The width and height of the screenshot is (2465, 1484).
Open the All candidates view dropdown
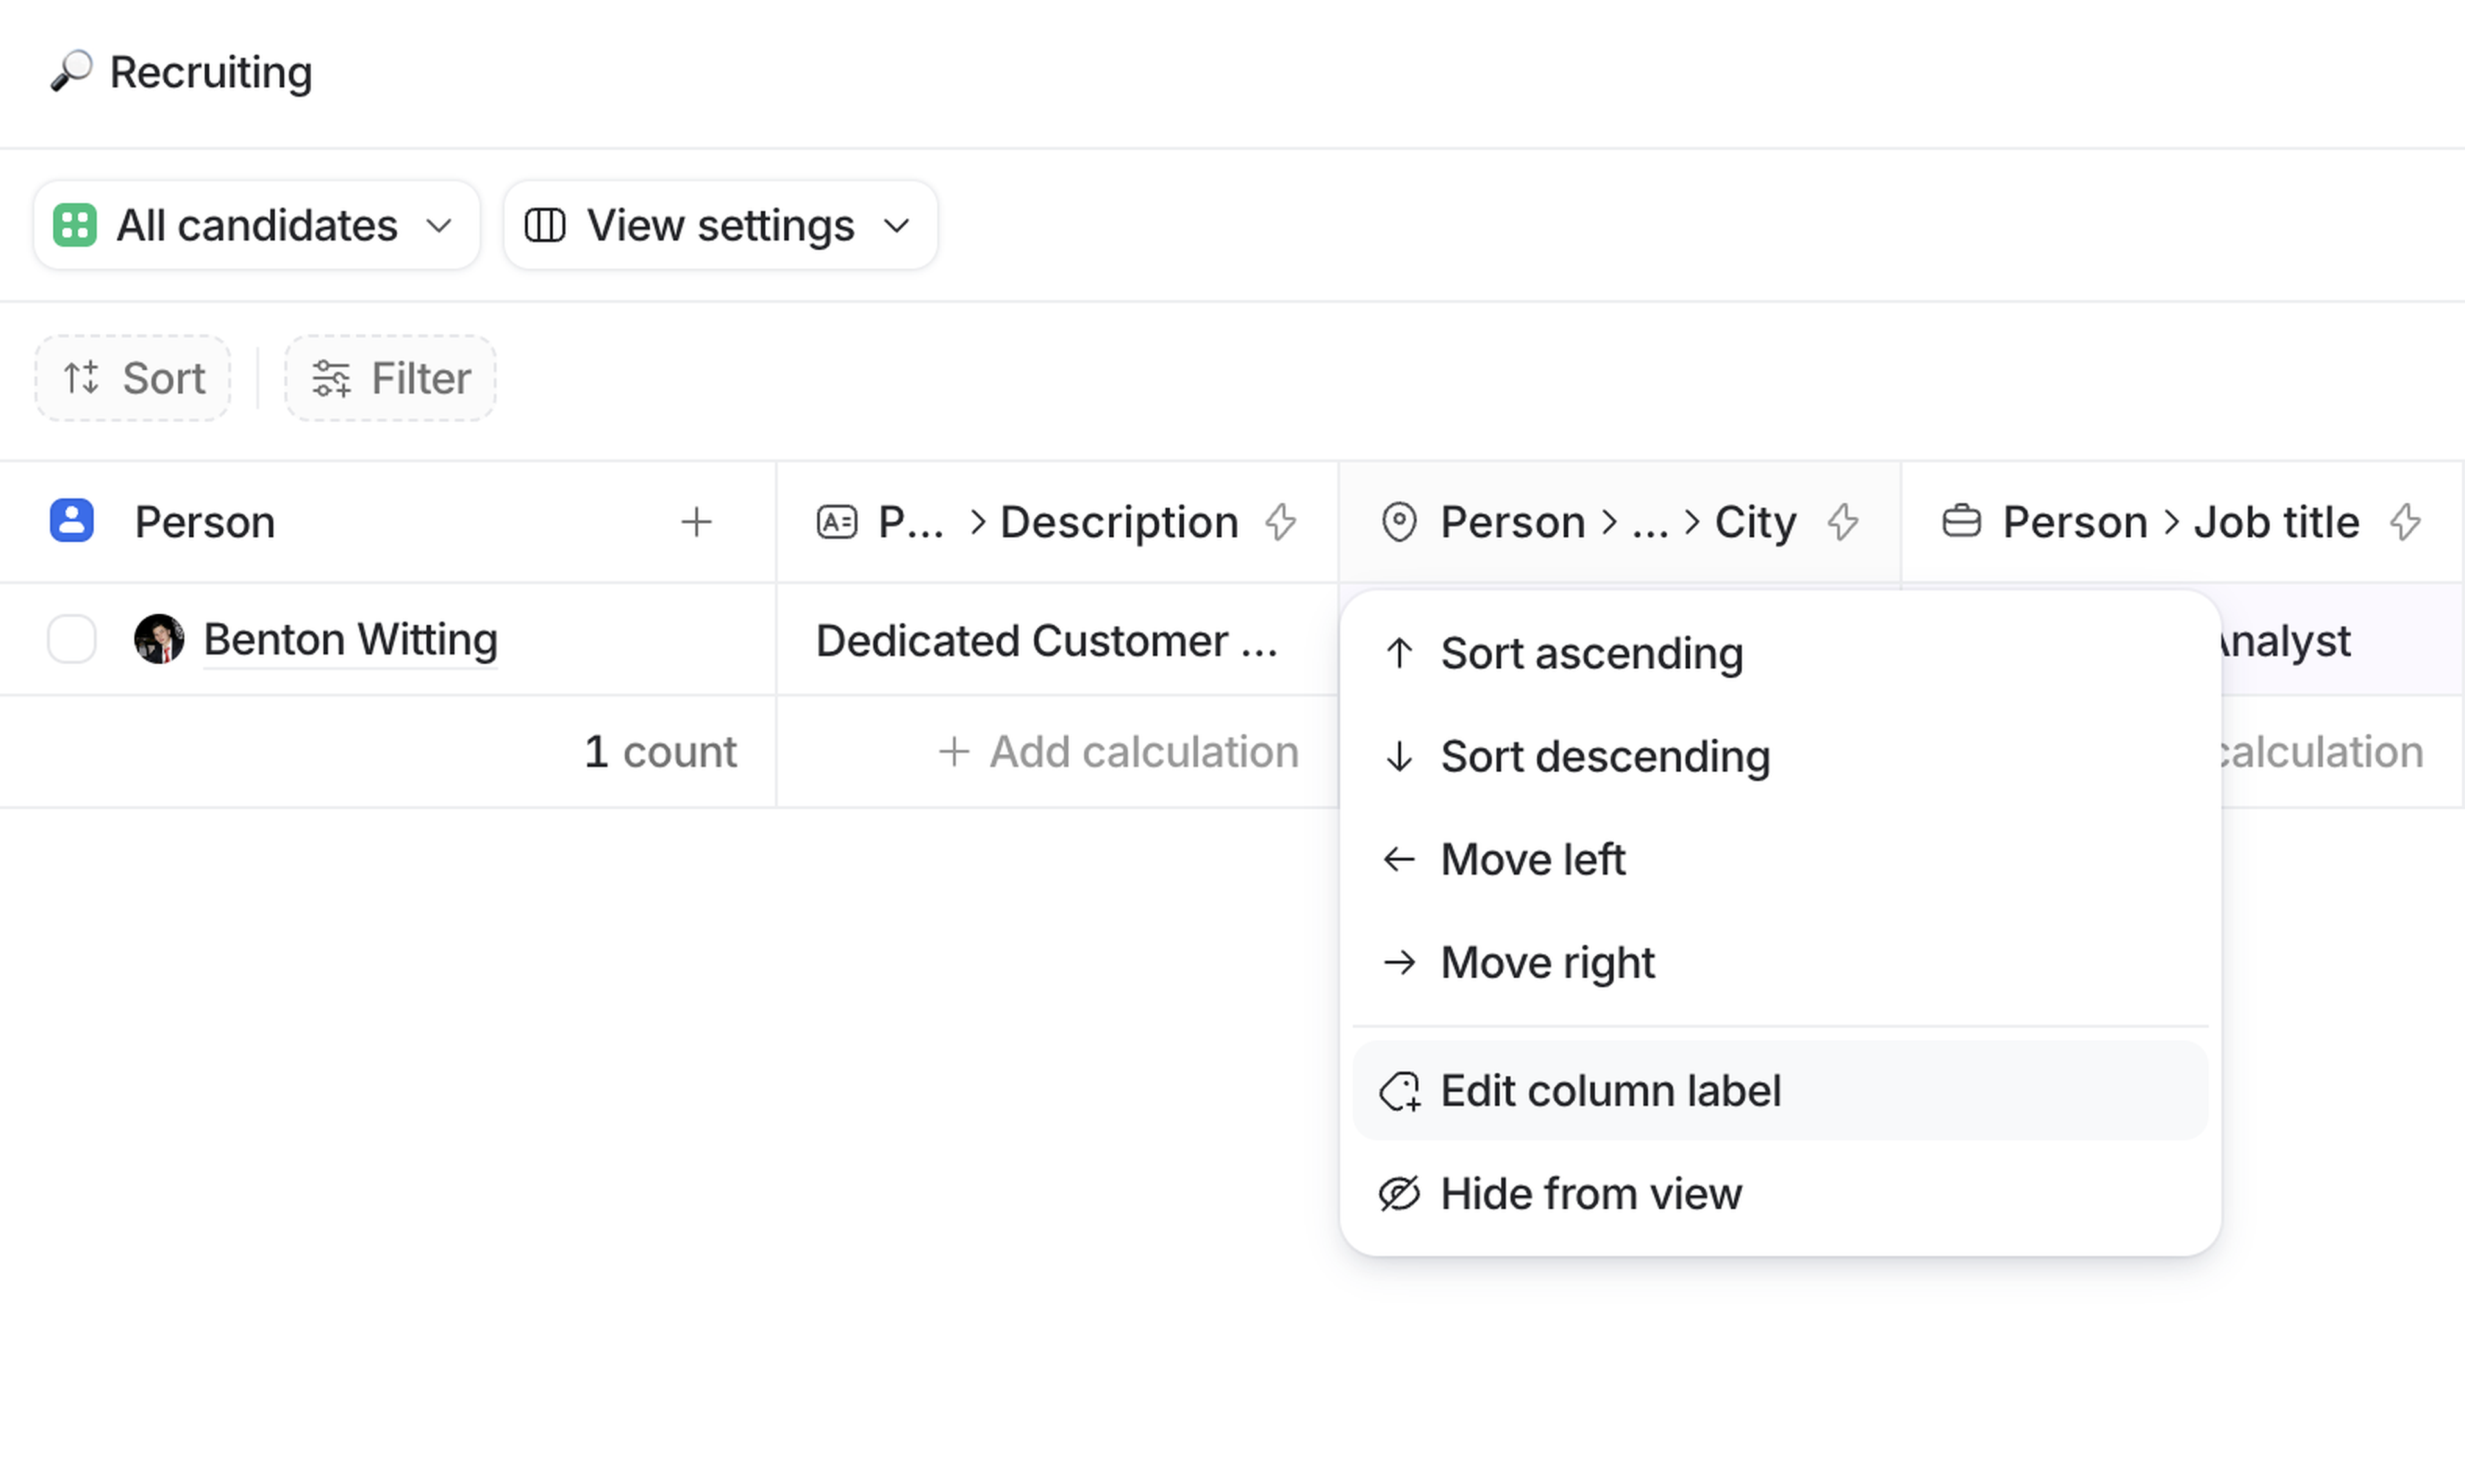pyautogui.click(x=256, y=225)
